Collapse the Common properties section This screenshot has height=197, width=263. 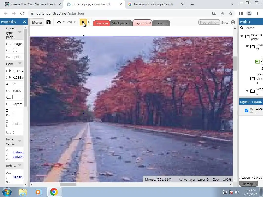coord(20,64)
